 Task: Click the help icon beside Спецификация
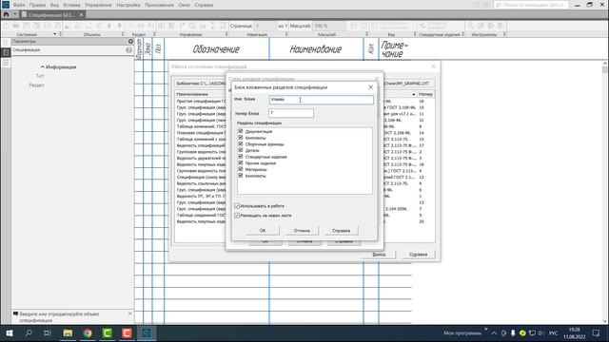click(128, 50)
